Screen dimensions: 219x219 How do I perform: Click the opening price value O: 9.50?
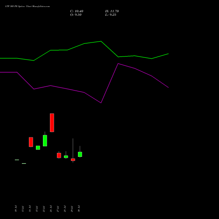76,15
